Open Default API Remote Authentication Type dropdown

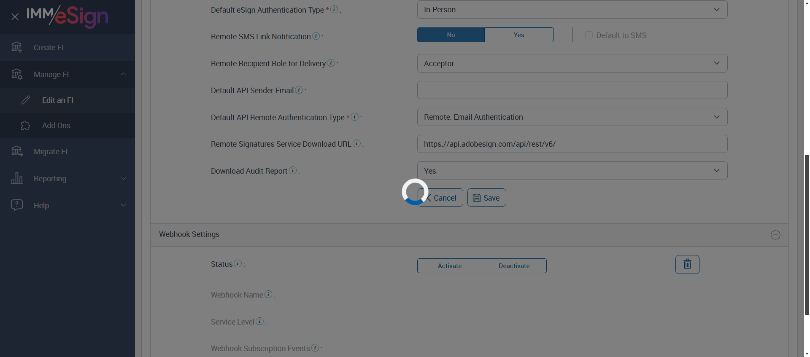pos(572,117)
